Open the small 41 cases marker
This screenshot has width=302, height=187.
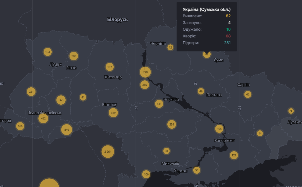tap(83, 97)
